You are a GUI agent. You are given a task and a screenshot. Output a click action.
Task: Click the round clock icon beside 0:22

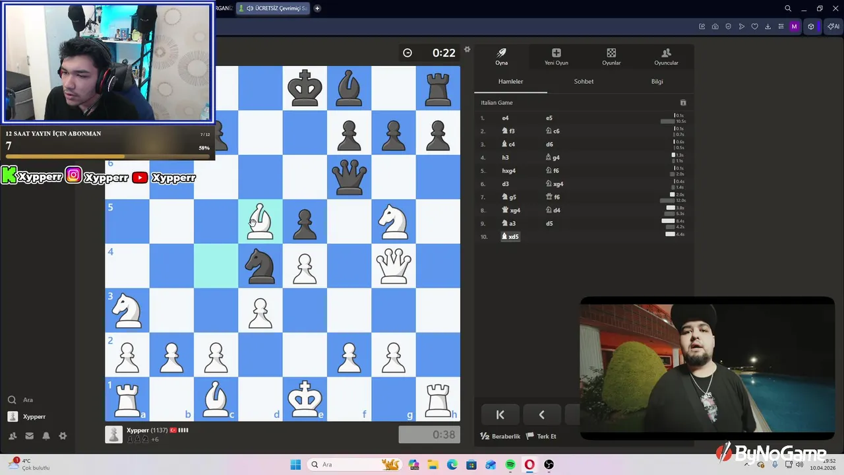(407, 53)
